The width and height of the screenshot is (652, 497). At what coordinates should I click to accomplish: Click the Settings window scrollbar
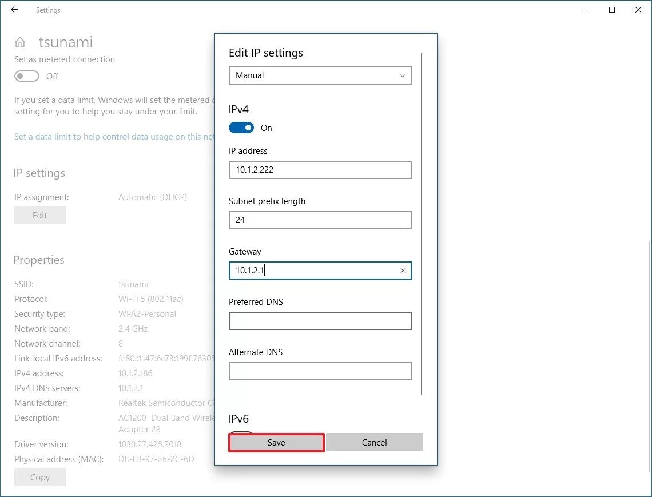(x=650, y=357)
